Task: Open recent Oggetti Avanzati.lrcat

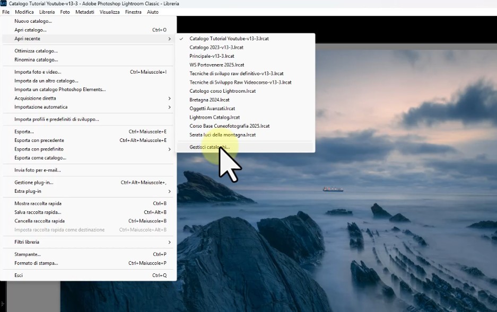Action: pos(246,109)
